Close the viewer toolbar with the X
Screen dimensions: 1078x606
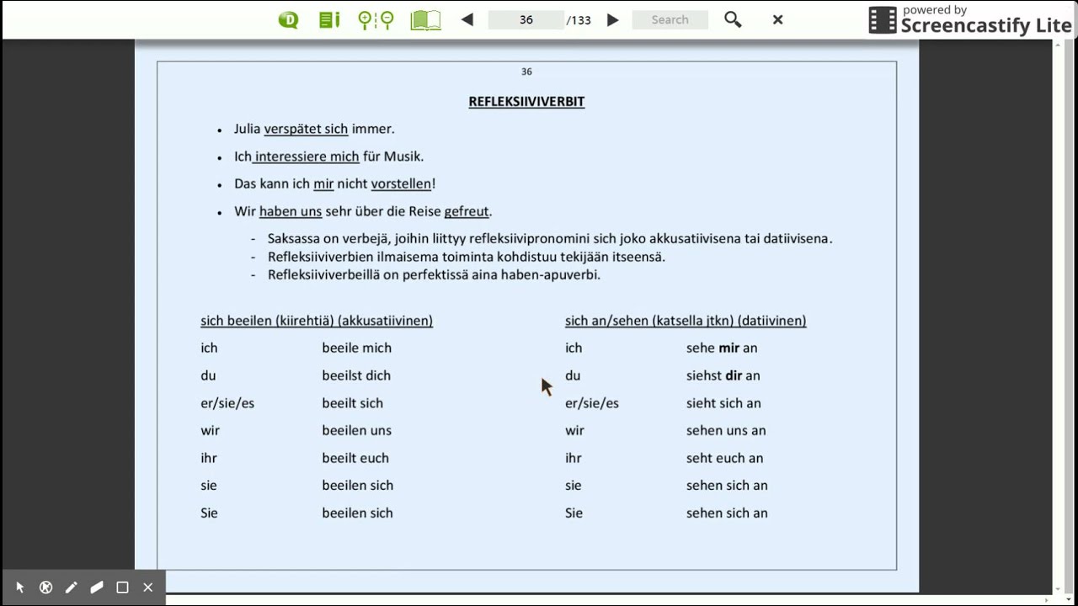pos(778,19)
